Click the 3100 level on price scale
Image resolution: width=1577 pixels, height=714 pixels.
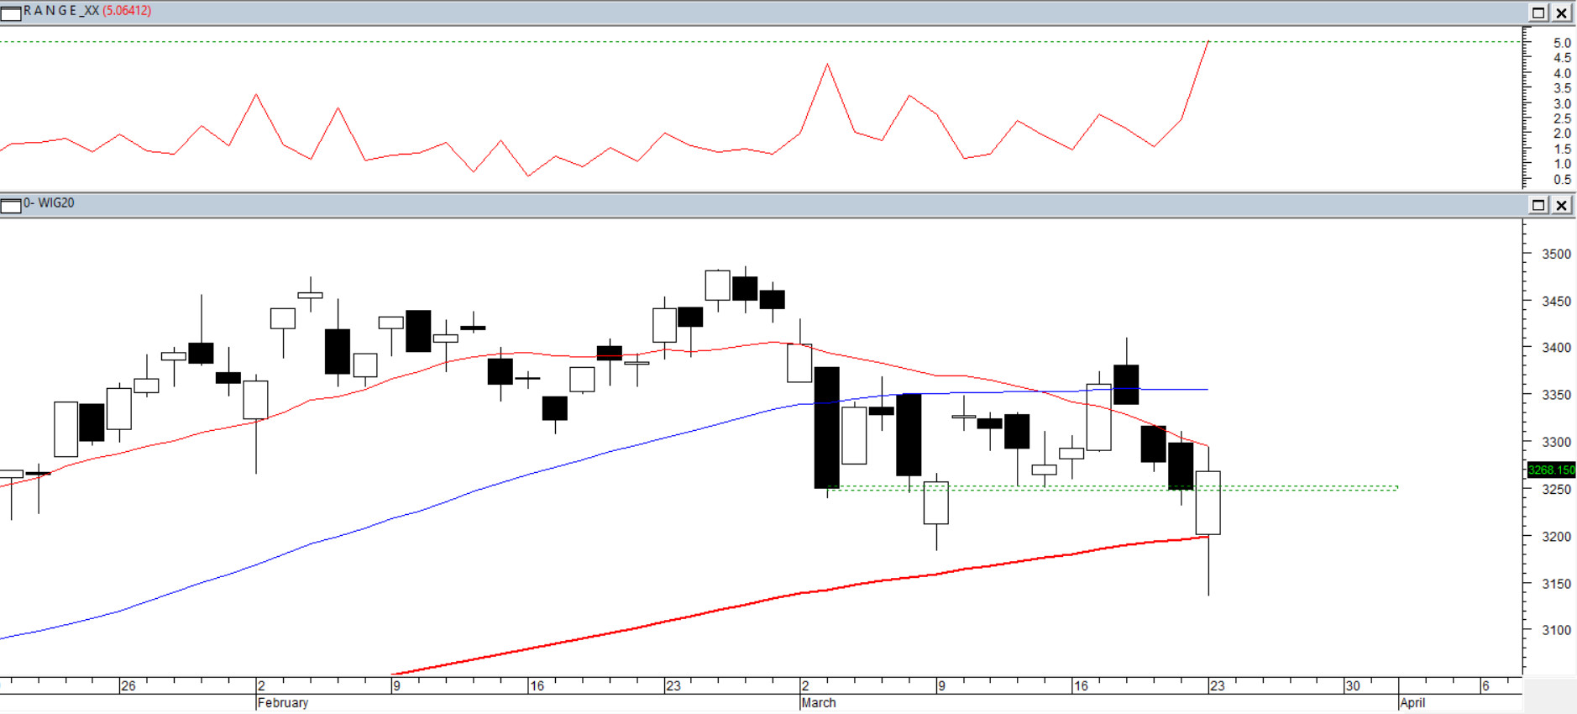[x=1556, y=630]
